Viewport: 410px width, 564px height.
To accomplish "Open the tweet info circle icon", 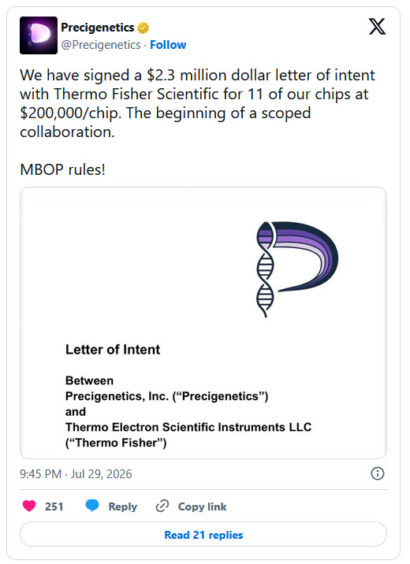I will tap(377, 473).
